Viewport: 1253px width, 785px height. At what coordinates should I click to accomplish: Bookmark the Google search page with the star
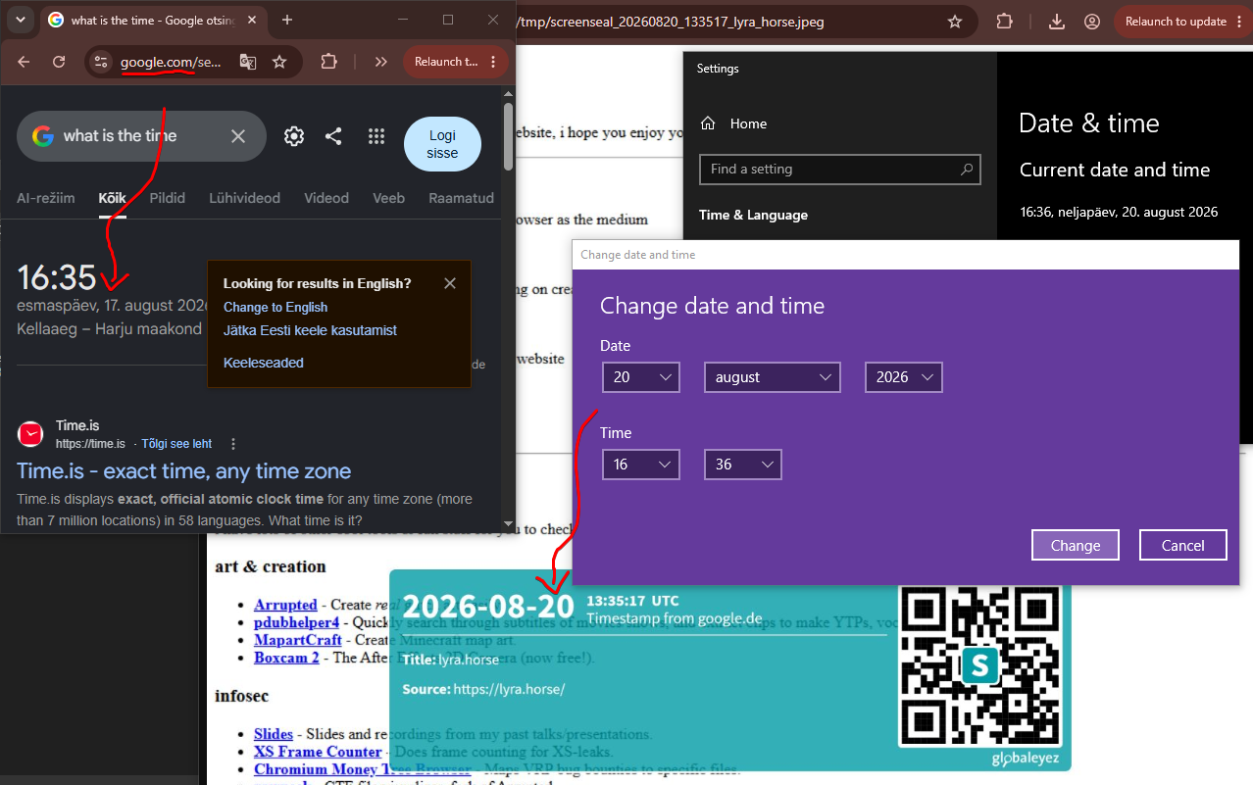(x=279, y=62)
